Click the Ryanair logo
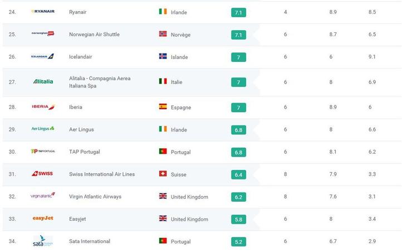 tap(43, 12)
